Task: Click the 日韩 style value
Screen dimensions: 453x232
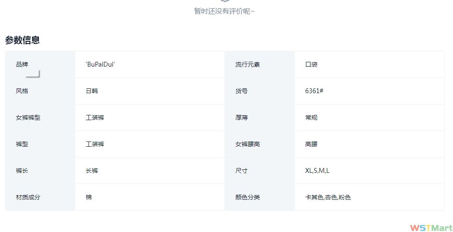Action: [x=92, y=91]
